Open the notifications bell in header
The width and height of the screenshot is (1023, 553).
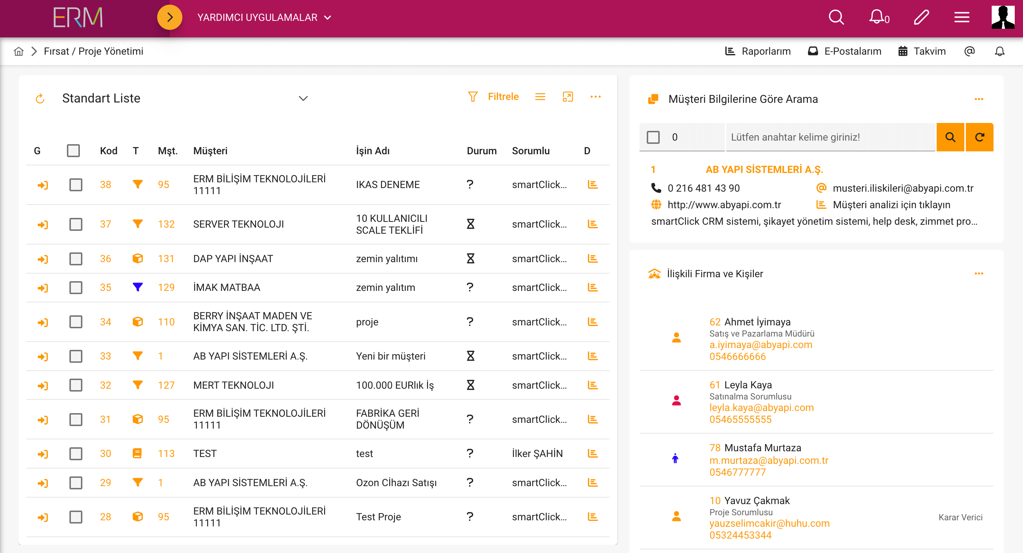(x=877, y=18)
